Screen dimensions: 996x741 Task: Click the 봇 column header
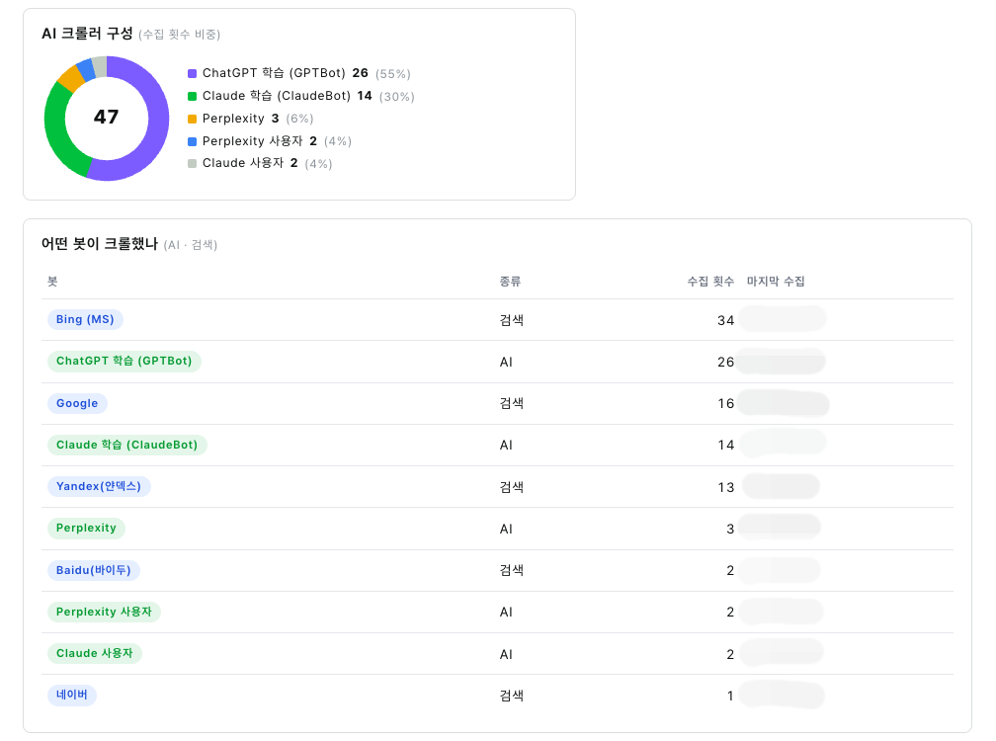click(52, 281)
